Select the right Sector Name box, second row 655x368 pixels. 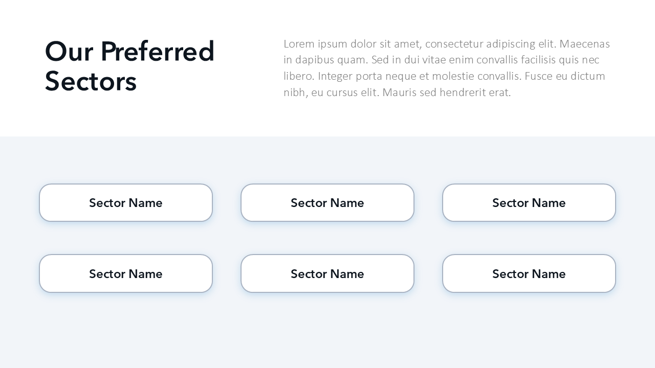click(529, 273)
